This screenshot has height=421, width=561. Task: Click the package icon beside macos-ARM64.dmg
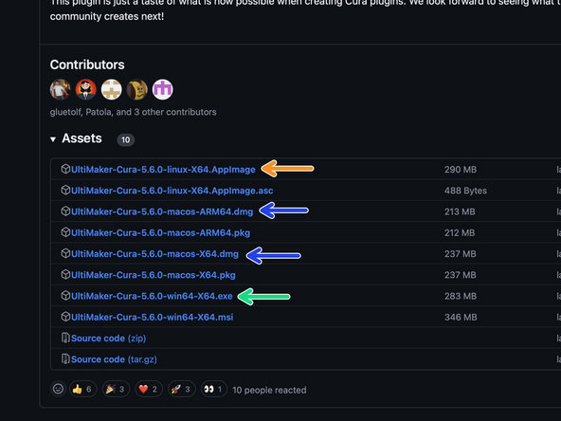(65, 211)
